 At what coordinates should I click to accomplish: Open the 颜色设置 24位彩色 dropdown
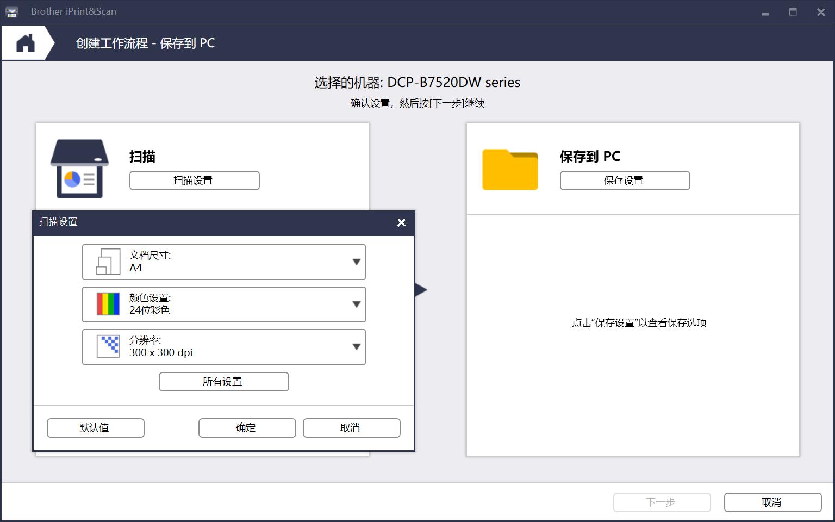tap(356, 304)
